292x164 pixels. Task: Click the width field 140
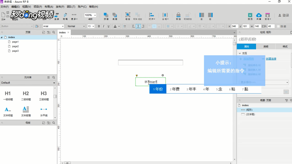point(257,26)
